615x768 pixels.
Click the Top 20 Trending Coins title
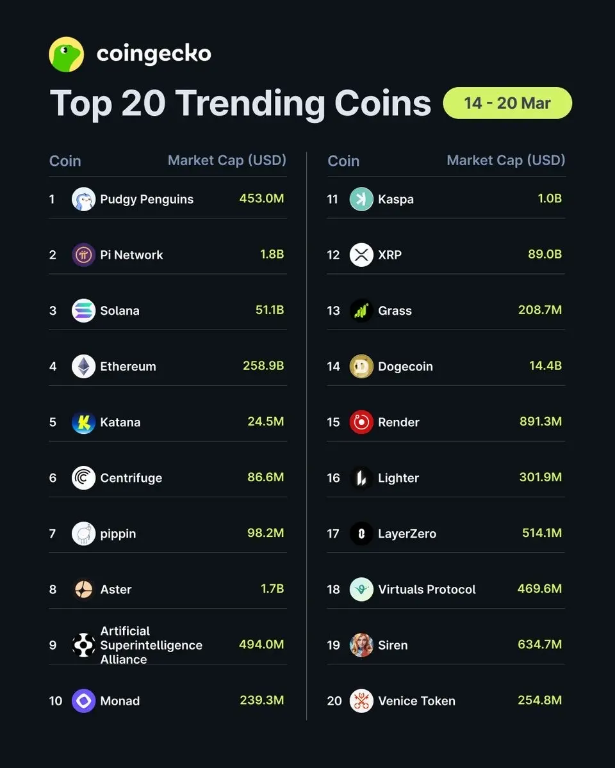(x=240, y=103)
